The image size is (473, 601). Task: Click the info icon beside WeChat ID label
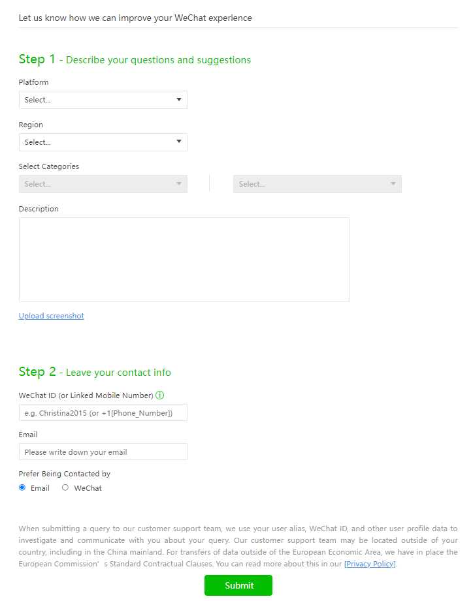[159, 395]
